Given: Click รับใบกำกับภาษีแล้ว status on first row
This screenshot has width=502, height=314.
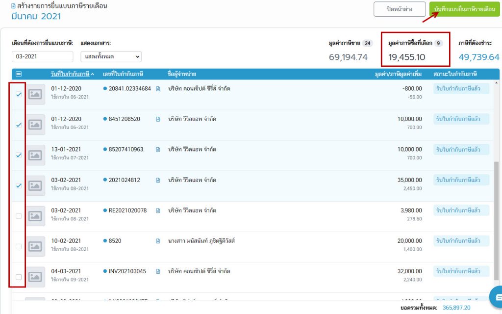Looking at the screenshot, I should pos(461,89).
